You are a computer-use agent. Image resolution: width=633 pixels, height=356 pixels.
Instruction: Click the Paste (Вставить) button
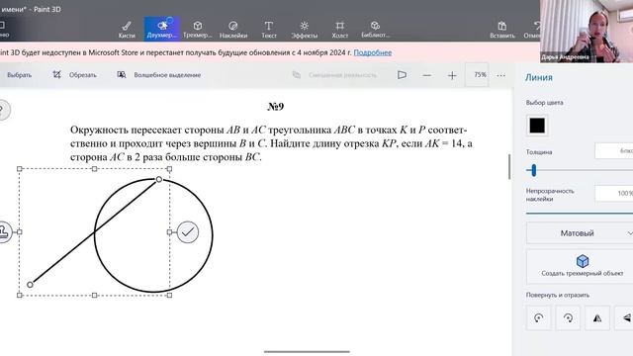point(502,29)
